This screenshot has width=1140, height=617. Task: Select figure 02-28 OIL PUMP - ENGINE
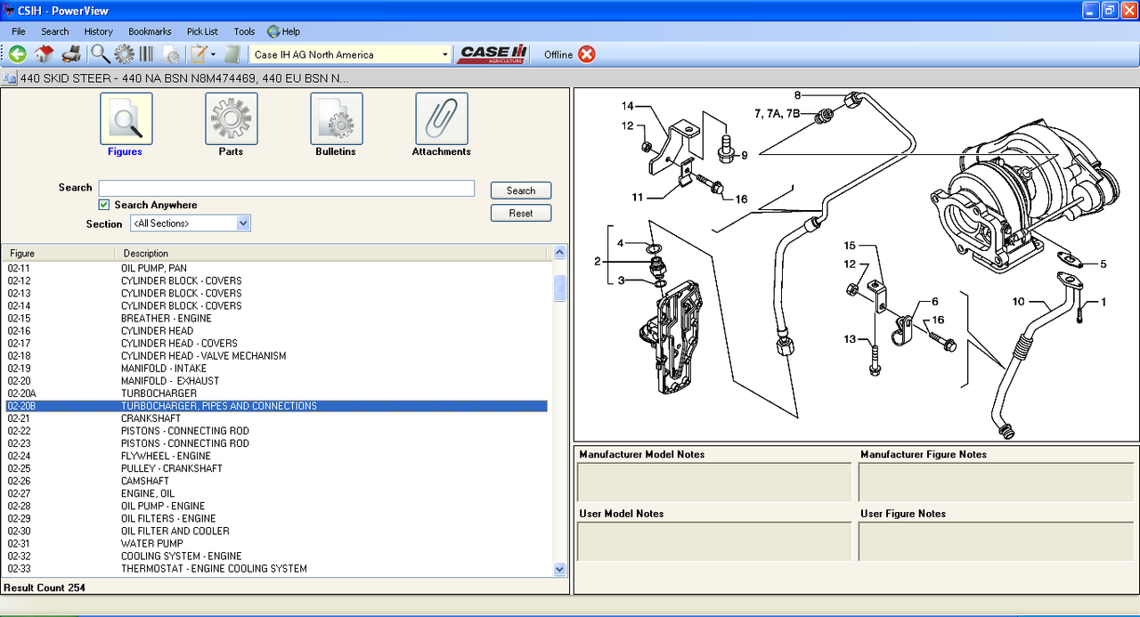click(276, 506)
